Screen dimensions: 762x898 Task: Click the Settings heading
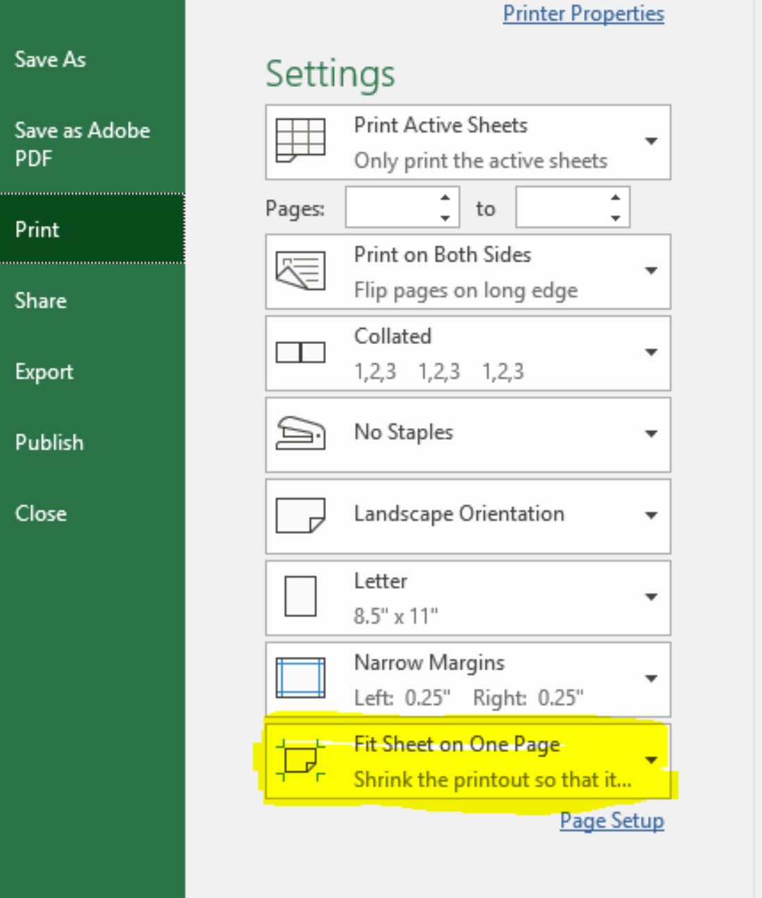point(330,74)
